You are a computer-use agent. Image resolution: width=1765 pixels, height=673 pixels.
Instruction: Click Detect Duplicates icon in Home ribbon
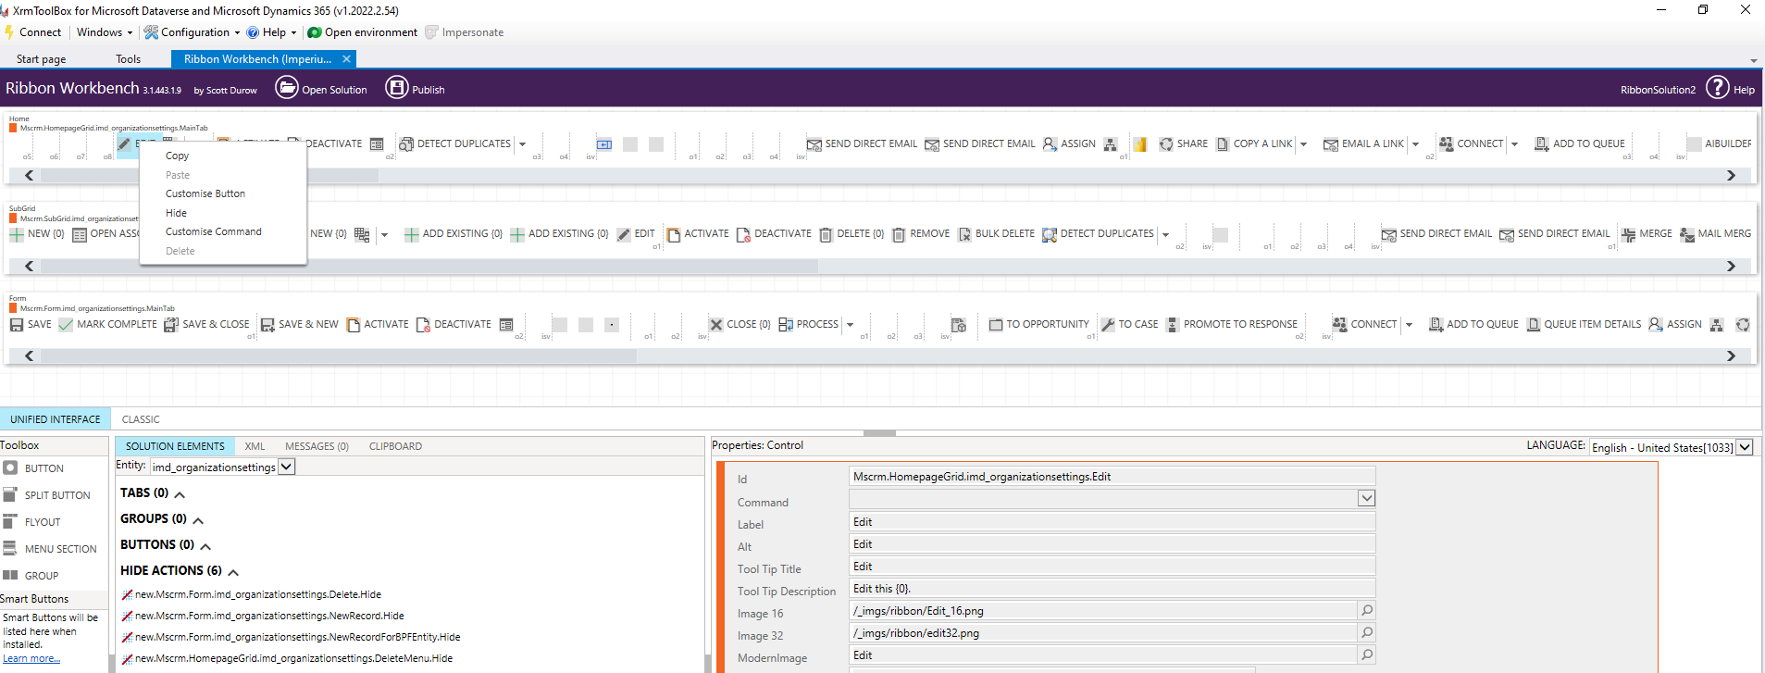point(405,144)
